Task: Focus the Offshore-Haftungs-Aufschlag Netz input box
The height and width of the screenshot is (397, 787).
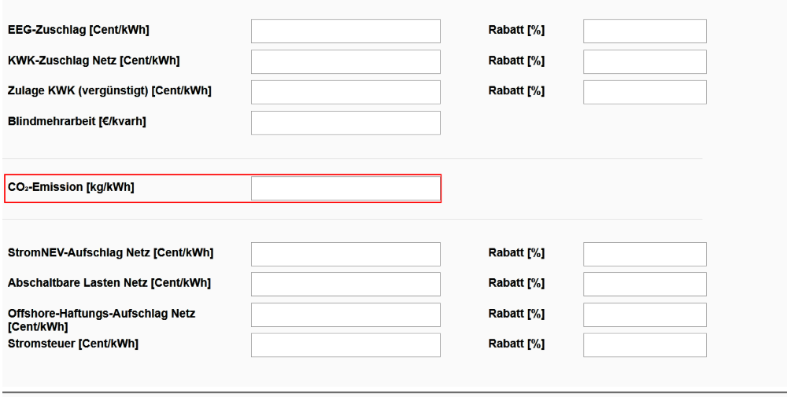Action: pos(345,314)
